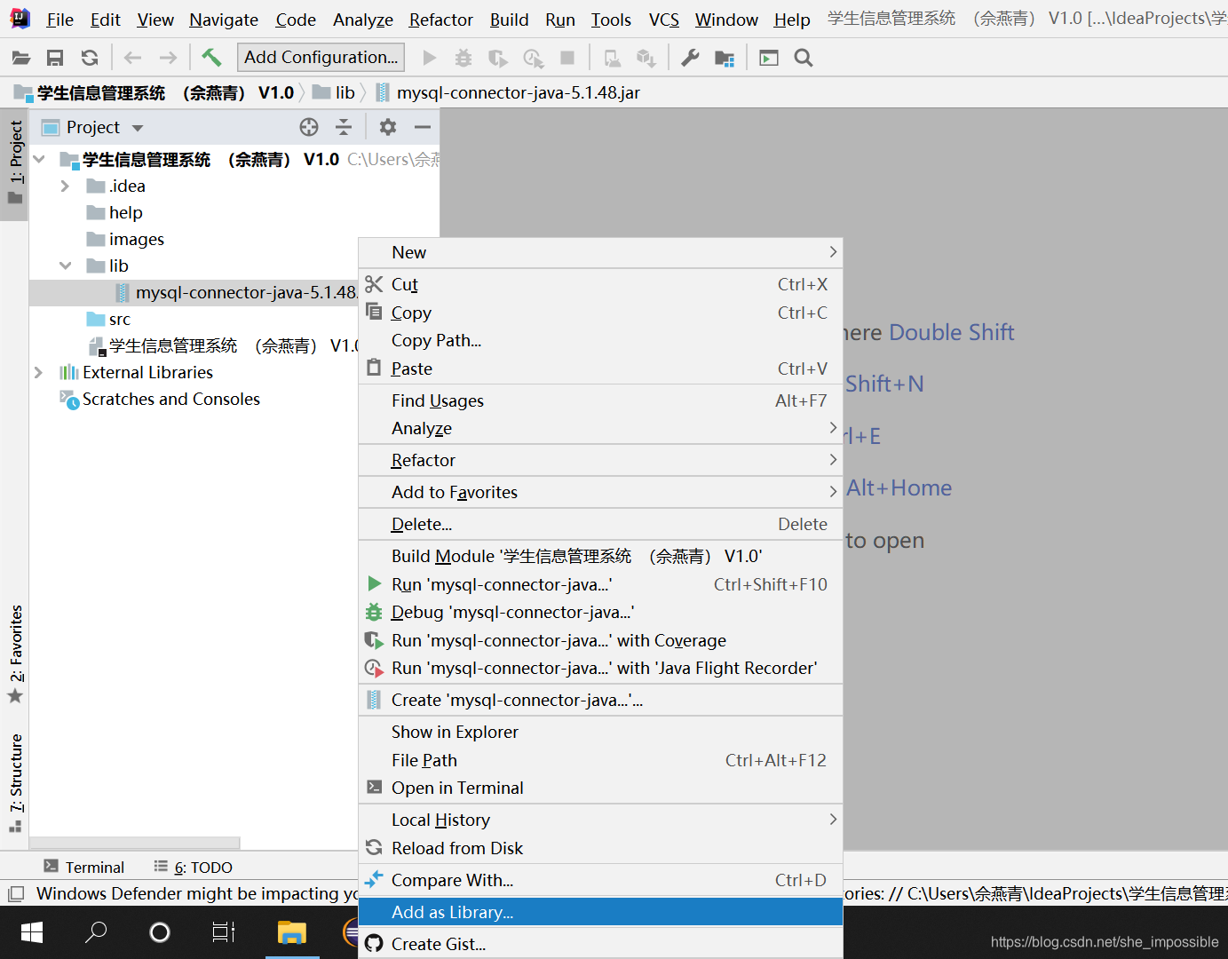Hide Project panel with minus icon

pyautogui.click(x=423, y=127)
